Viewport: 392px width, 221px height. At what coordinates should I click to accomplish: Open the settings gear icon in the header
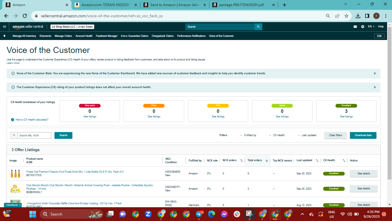[x=363, y=26]
